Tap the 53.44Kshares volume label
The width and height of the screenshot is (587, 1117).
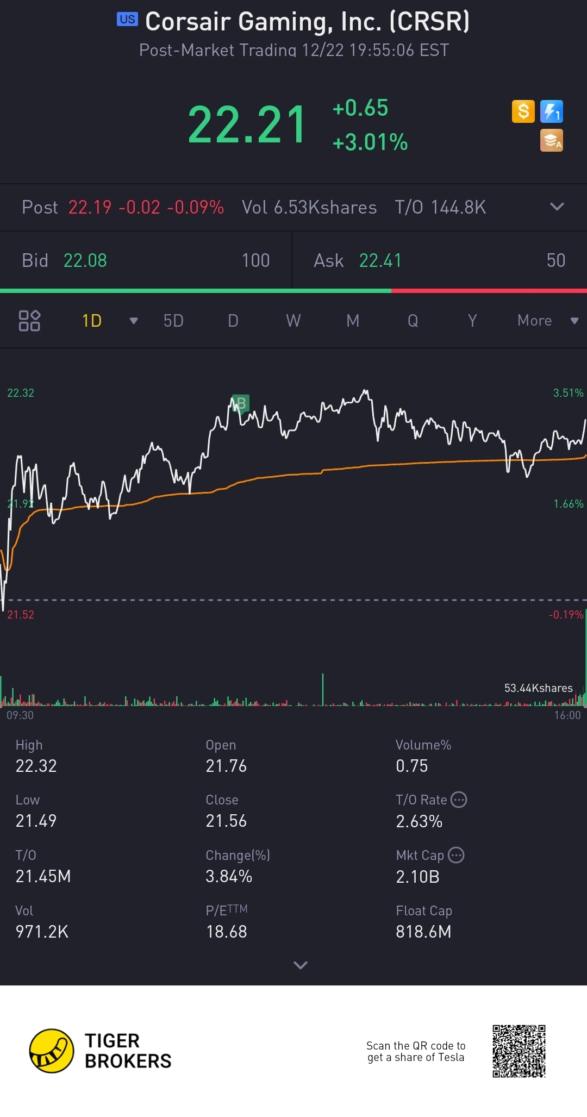[x=539, y=688]
